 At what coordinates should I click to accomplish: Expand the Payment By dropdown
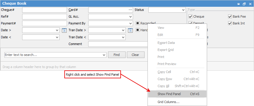tap(131, 24)
